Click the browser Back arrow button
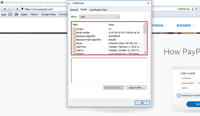The image size is (200, 116). click(x=5, y=9)
